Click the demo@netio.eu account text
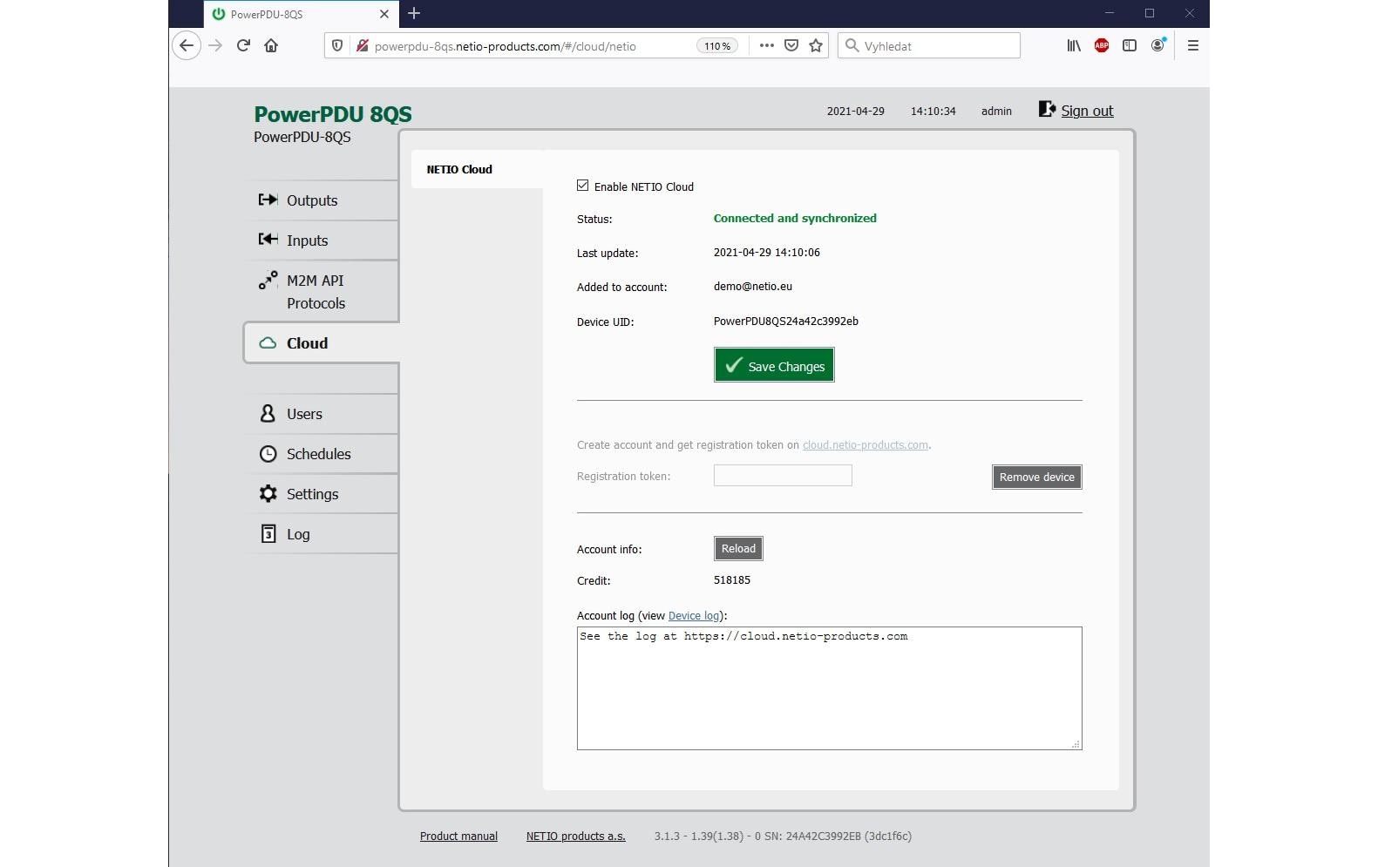Image resolution: width=1378 pixels, height=867 pixels. click(x=753, y=286)
